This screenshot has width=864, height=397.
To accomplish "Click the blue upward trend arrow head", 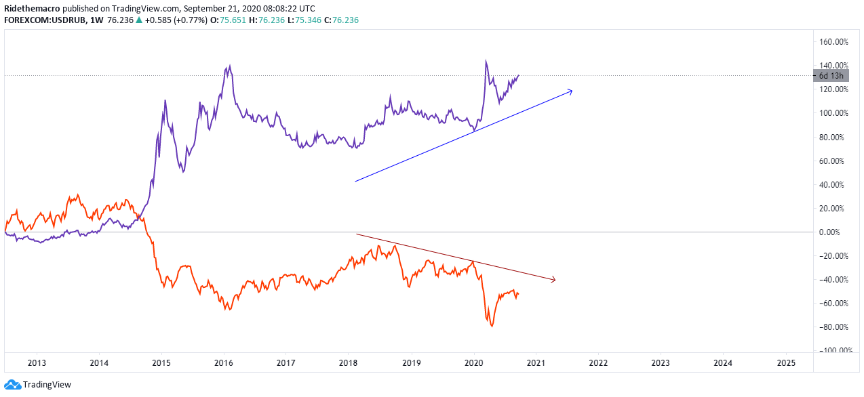I will point(570,91).
